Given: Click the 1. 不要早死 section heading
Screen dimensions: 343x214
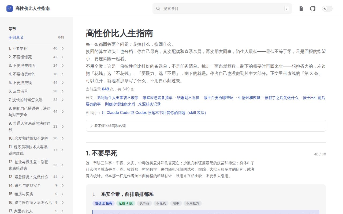Looking at the screenshot, I should pos(101,153).
